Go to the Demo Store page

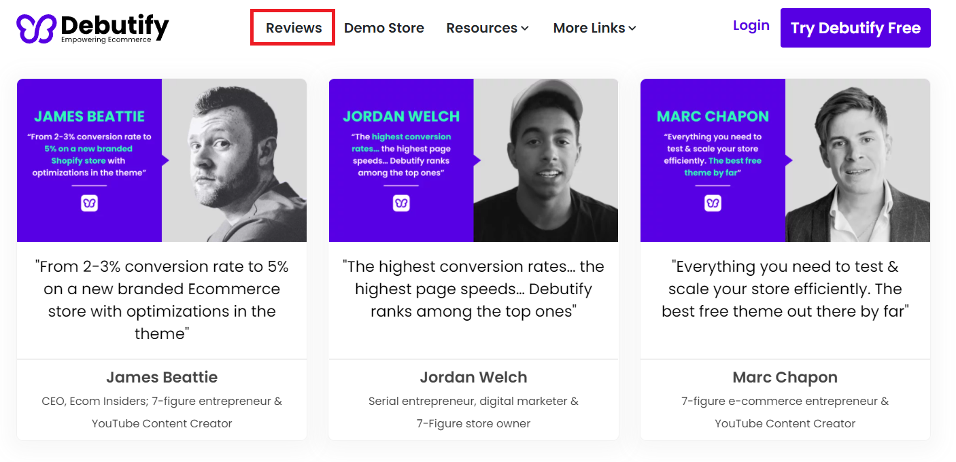[383, 28]
